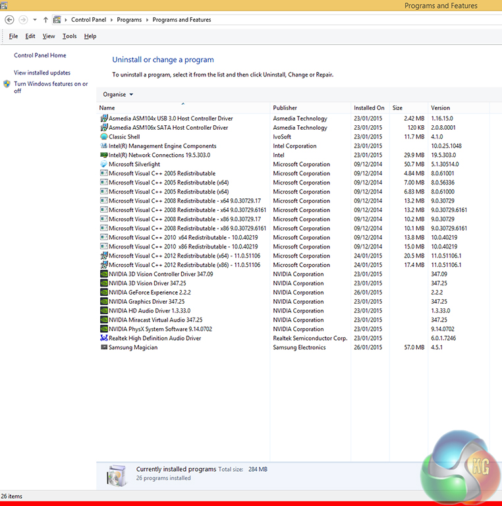Click NVIDIA 3D Vision Controller Driver icon
The width and height of the screenshot is (502, 506).
coord(104,274)
